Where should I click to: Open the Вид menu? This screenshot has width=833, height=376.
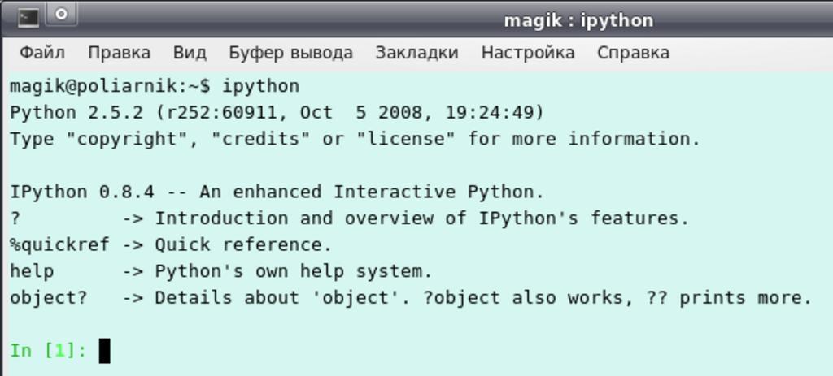(x=190, y=53)
